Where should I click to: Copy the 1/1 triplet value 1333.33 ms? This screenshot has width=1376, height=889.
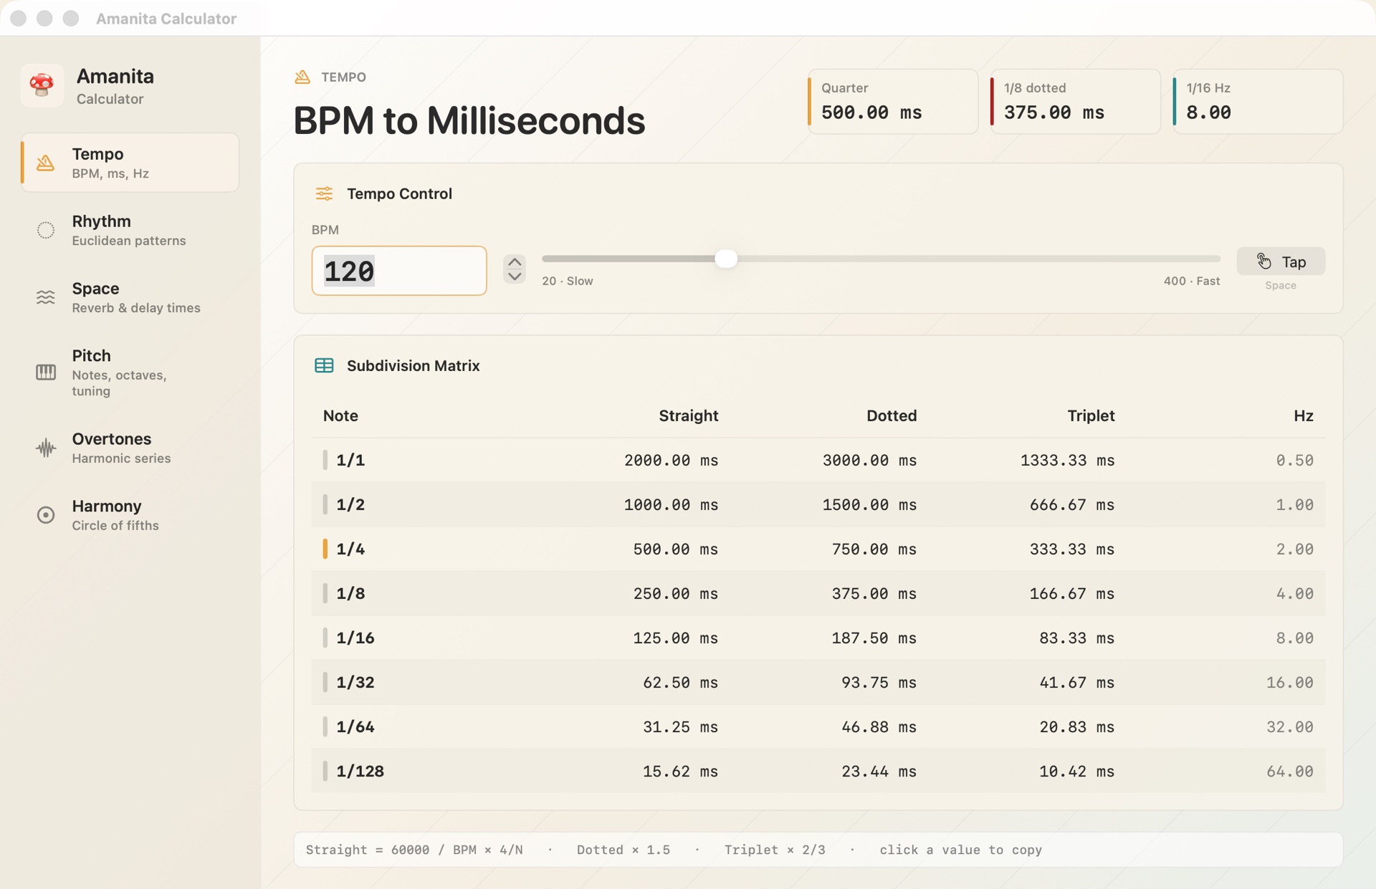click(x=1067, y=461)
